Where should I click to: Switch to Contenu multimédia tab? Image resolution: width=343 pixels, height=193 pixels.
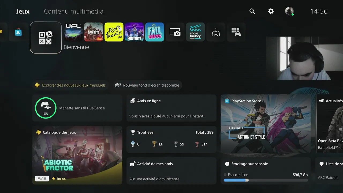(74, 12)
